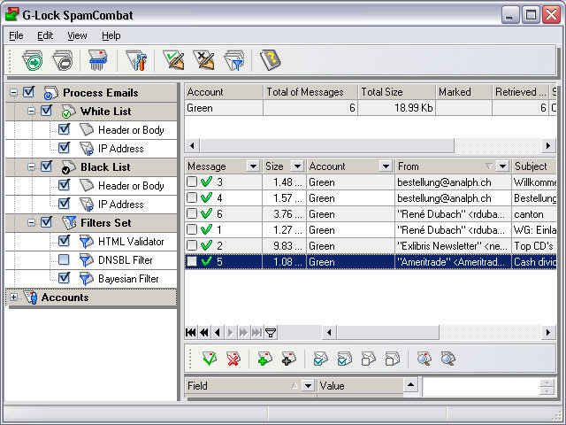Open the Help menu

coord(111,35)
